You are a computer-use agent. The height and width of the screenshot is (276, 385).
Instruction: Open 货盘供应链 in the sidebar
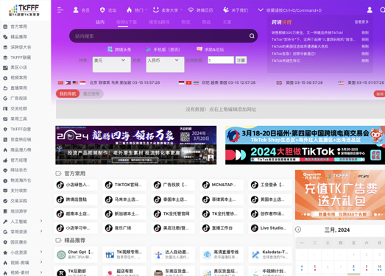click(21, 140)
